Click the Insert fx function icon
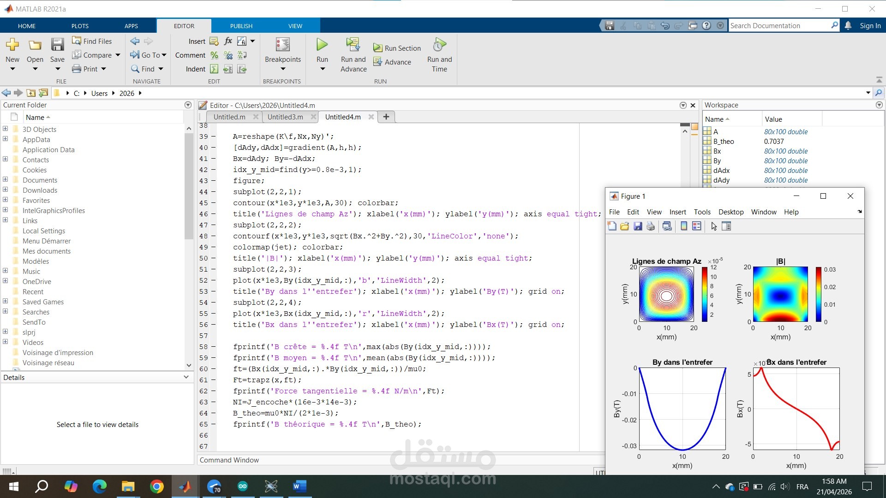The image size is (886, 498). point(228,41)
